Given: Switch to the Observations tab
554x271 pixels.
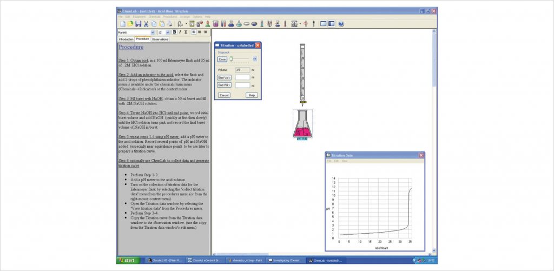Looking at the screenshot, I should [x=160, y=39].
